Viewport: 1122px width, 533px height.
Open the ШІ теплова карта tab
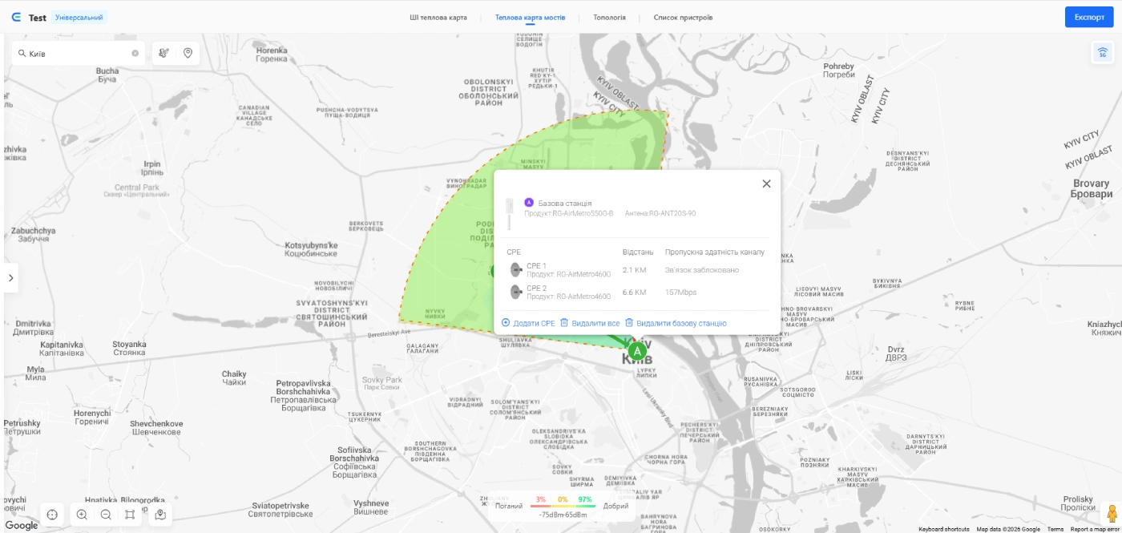pos(438,17)
